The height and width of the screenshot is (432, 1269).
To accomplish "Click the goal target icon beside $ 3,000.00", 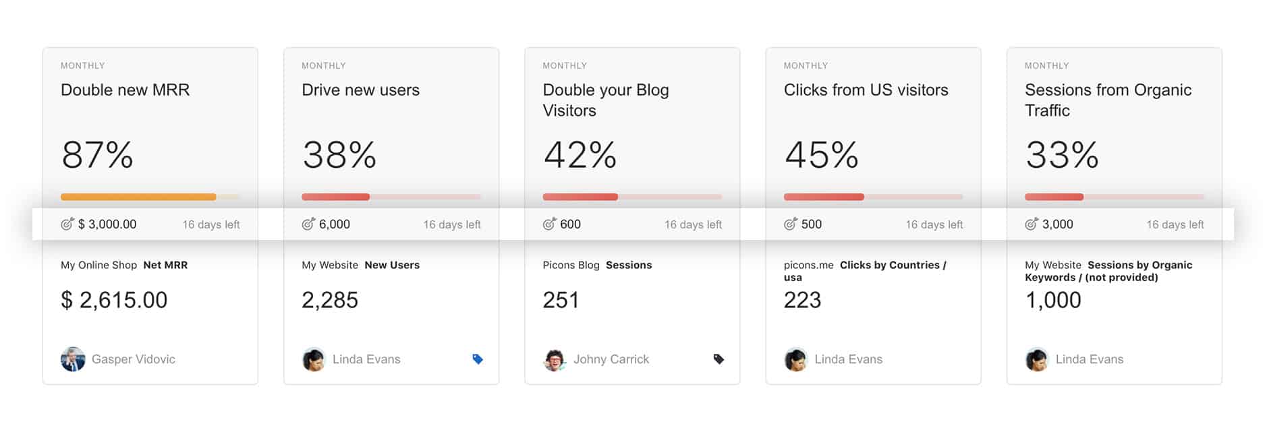I will (x=67, y=224).
